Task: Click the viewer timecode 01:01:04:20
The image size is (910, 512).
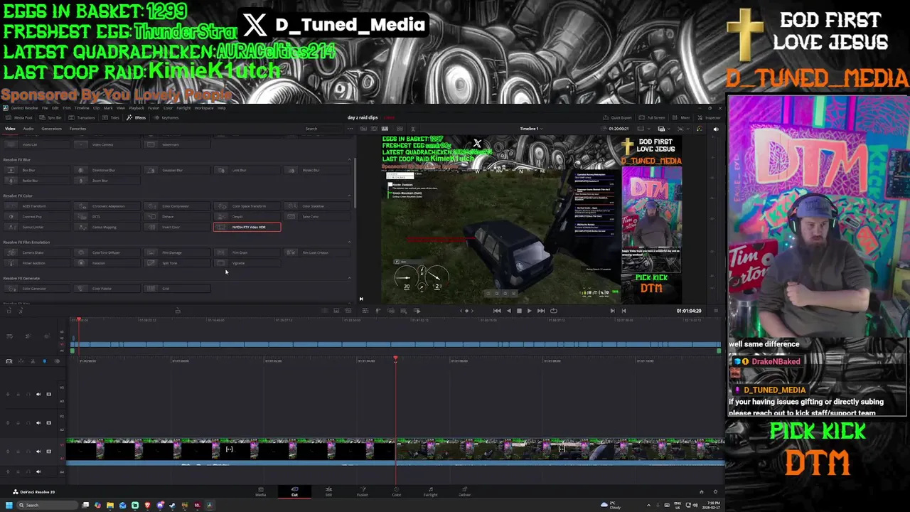Action: [x=689, y=311]
